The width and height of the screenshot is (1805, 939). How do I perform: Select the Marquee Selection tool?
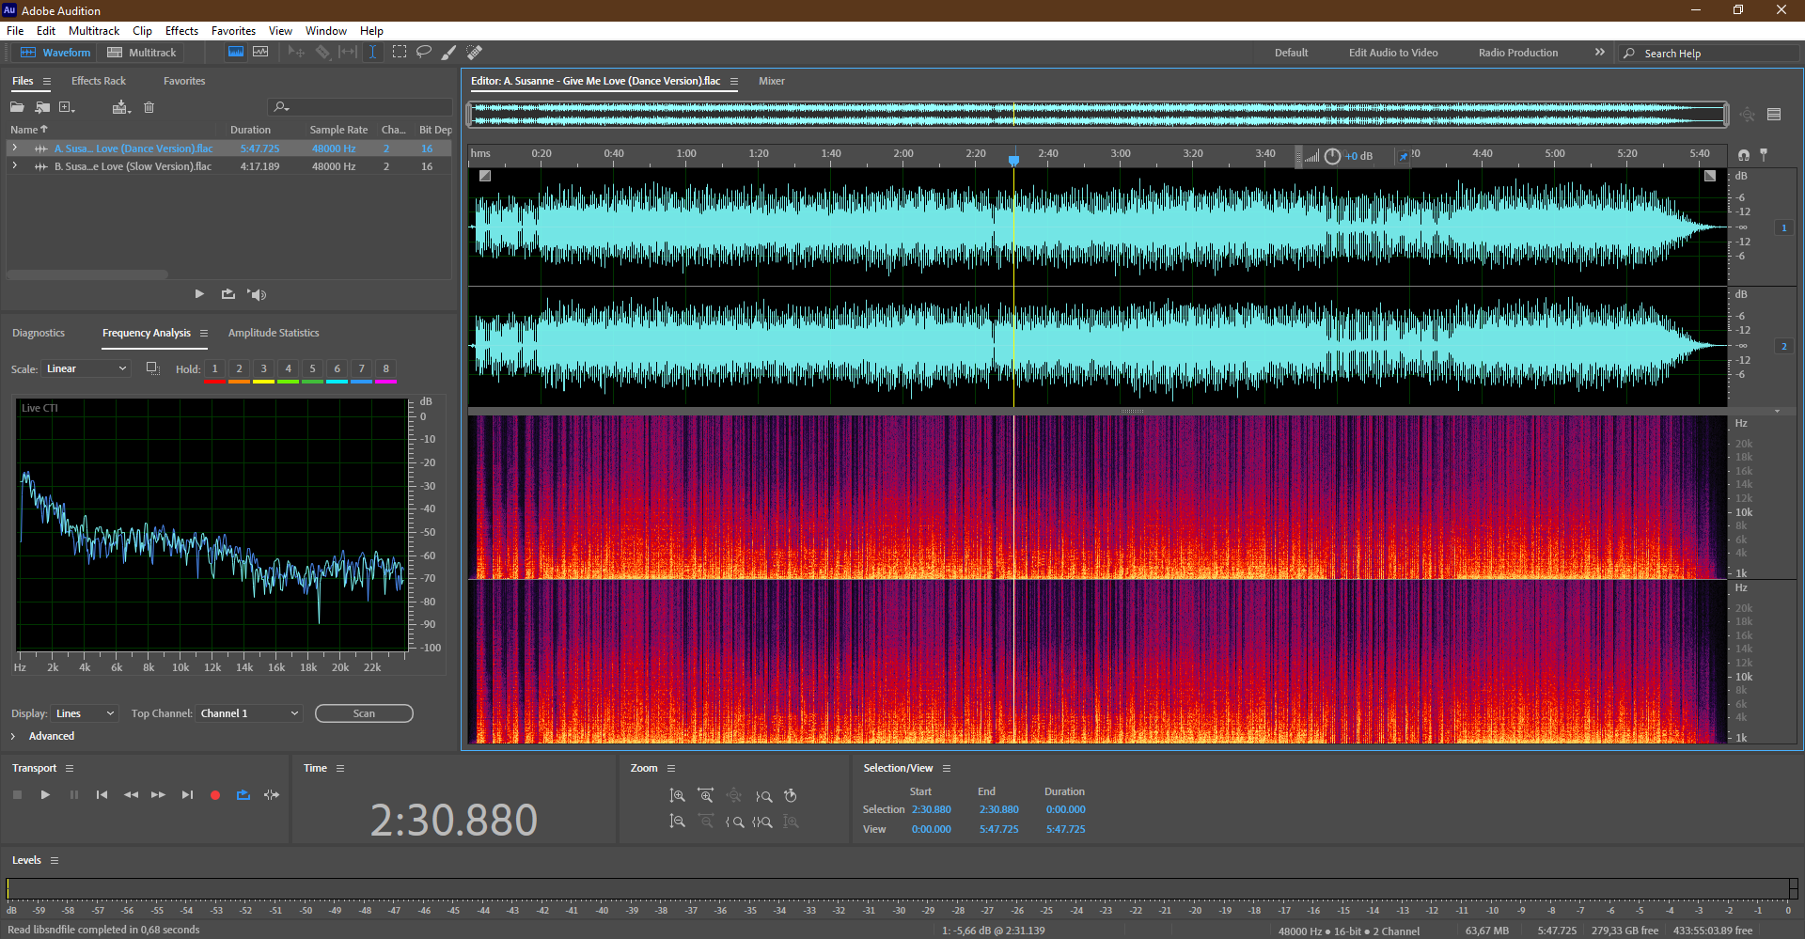coord(400,53)
